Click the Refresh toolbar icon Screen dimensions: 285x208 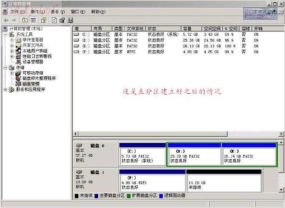coord(54,20)
